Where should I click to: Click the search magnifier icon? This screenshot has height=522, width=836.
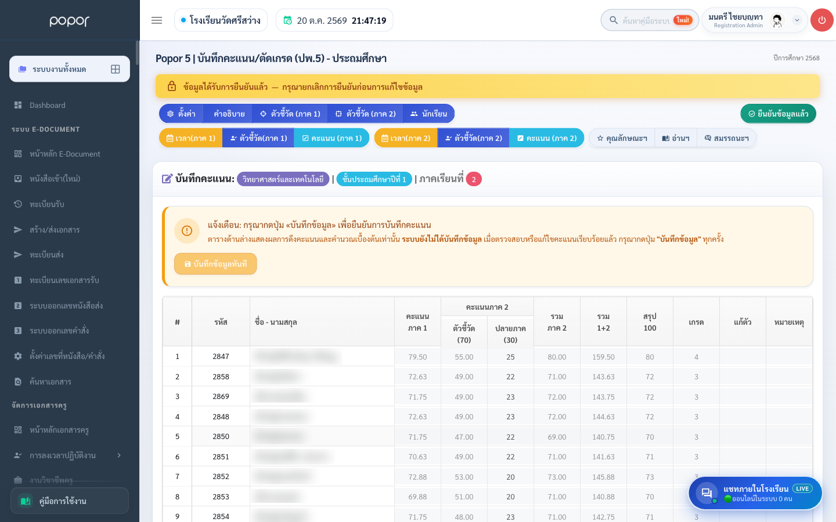coord(613,20)
